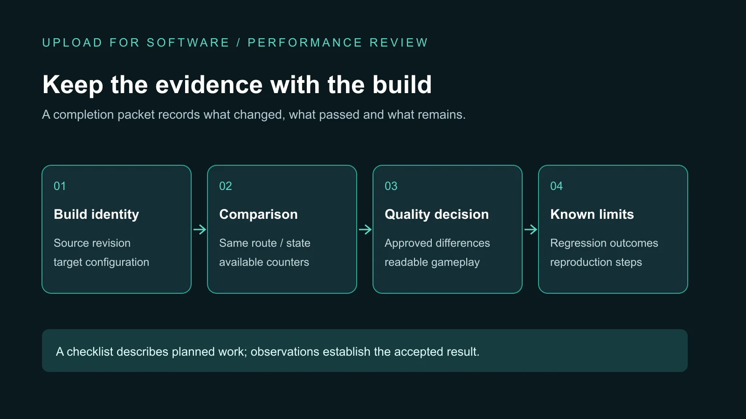Select the 'readable gameplay' line
Image resolution: width=746 pixels, height=419 pixels.
432,262
